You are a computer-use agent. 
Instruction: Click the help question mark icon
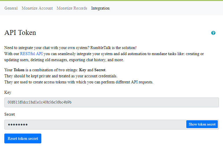click(213, 33)
